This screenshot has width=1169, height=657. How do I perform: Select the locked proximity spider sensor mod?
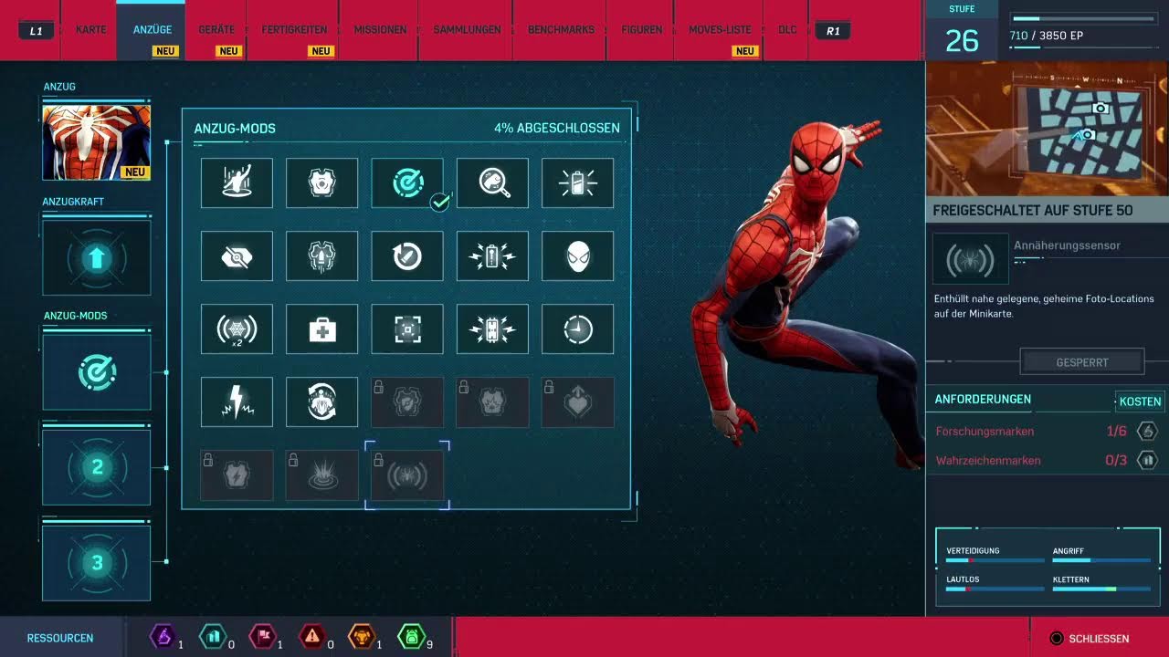pos(407,474)
